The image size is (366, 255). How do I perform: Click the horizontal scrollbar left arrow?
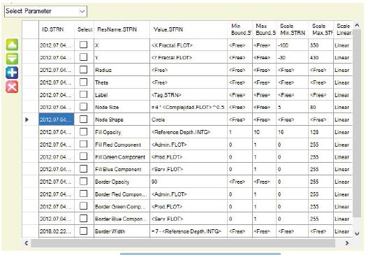[27, 243]
